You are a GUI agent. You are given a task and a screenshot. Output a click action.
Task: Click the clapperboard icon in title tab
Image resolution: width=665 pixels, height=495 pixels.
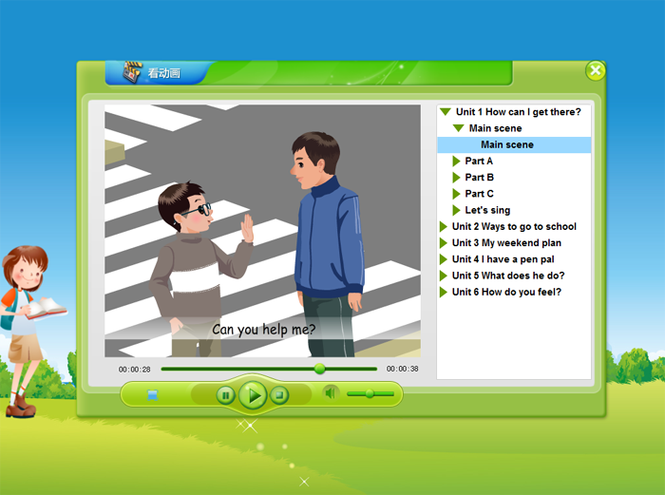[x=132, y=71]
